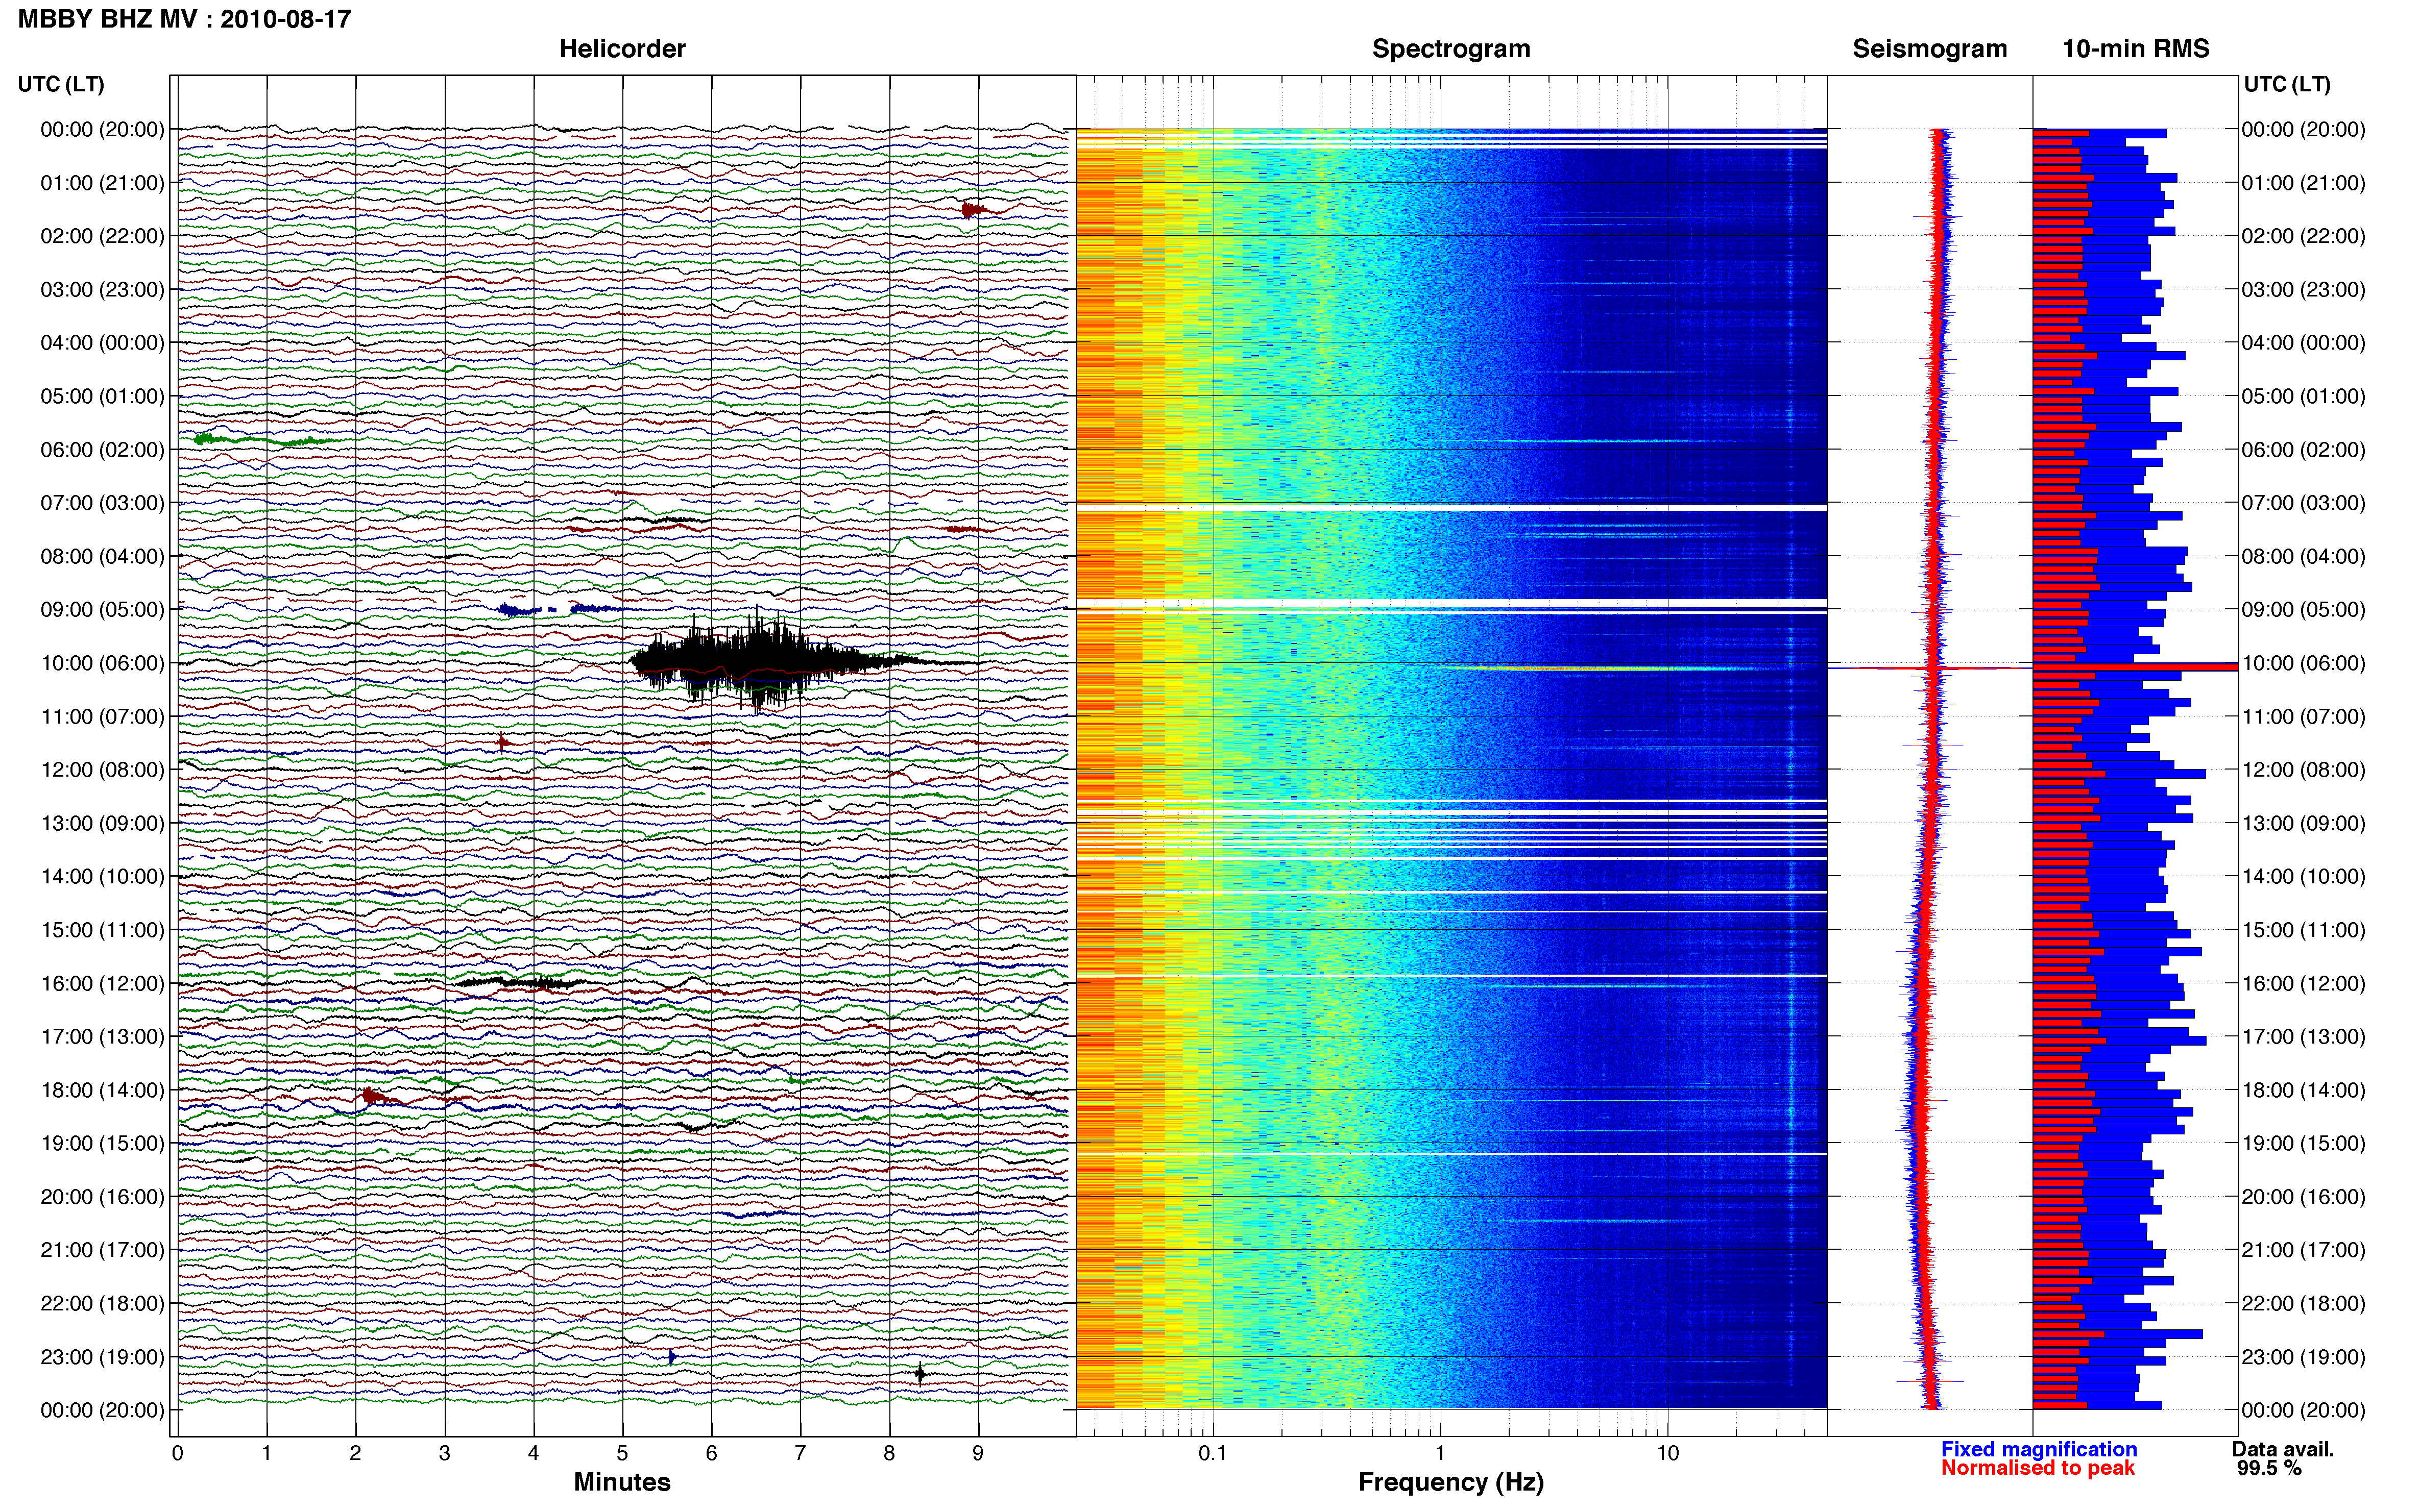
Task: Click the right '03:00 (23:00)' time label
Action: point(2303,289)
